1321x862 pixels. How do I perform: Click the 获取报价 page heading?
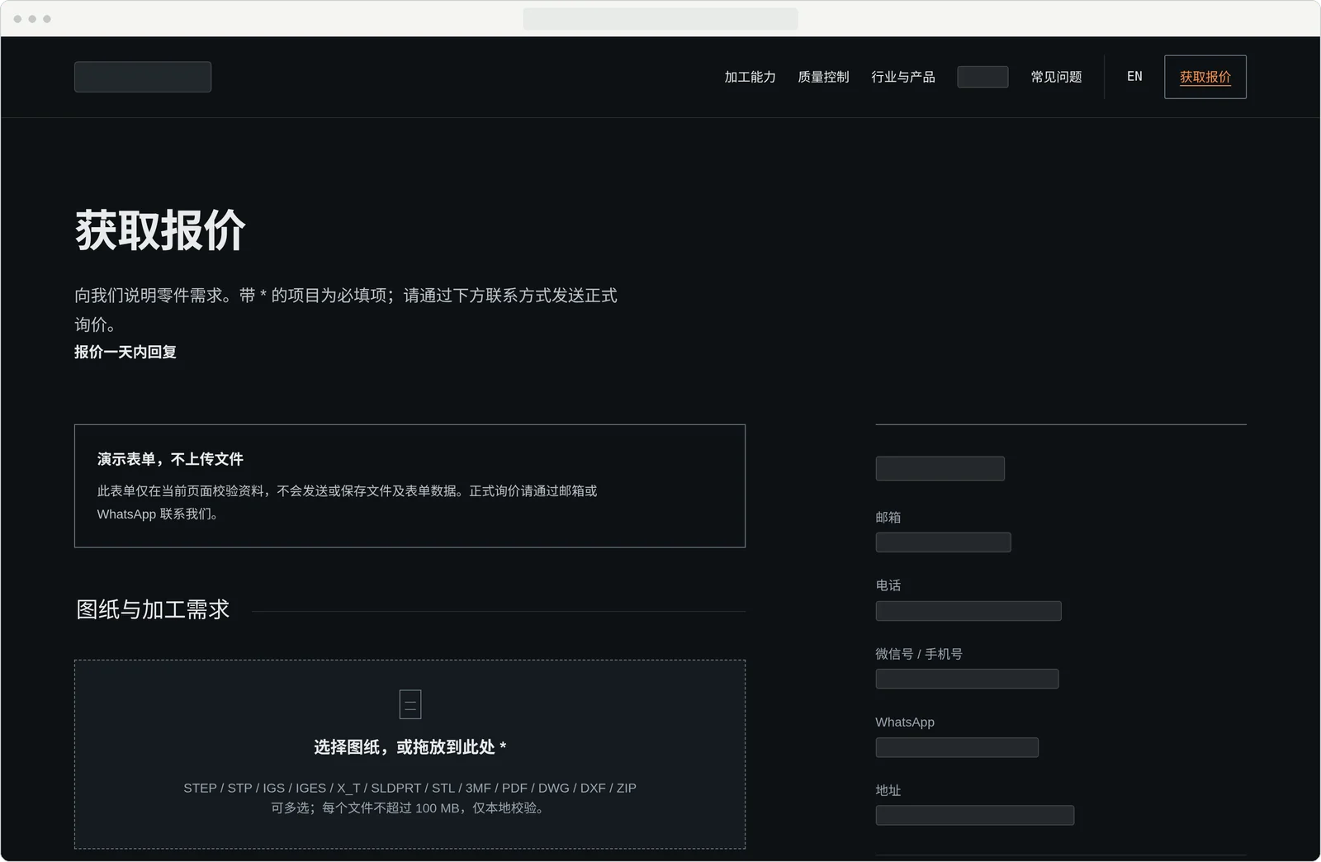160,230
